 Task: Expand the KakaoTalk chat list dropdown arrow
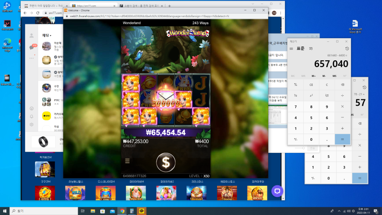pos(50,36)
